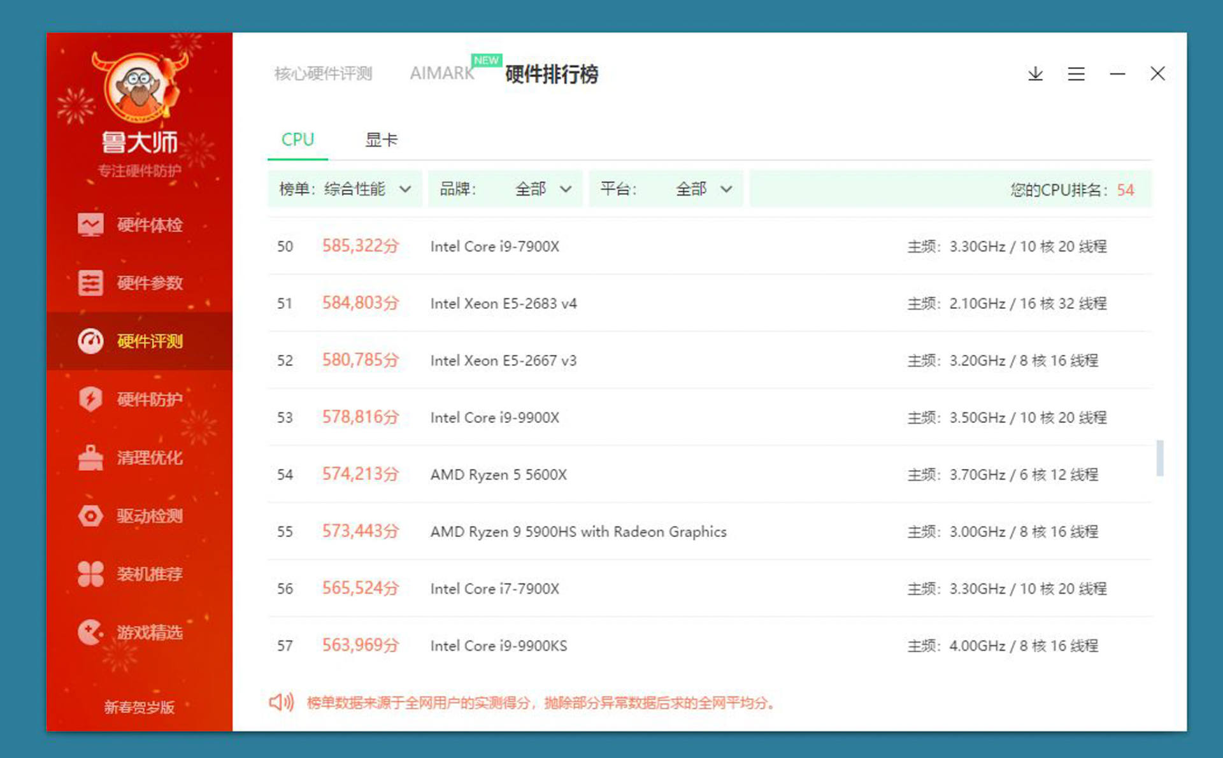
Task: Open 装机推荐 in the sidebar
Action: tap(139, 574)
